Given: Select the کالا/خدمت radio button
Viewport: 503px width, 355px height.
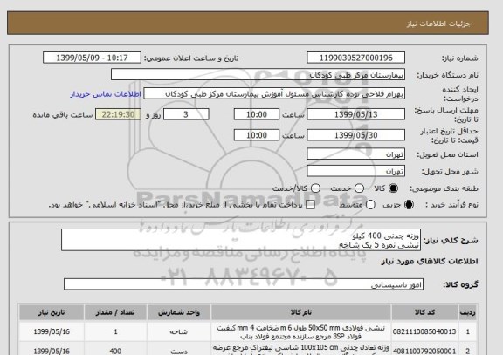Looking at the screenshot, I should (315, 188).
